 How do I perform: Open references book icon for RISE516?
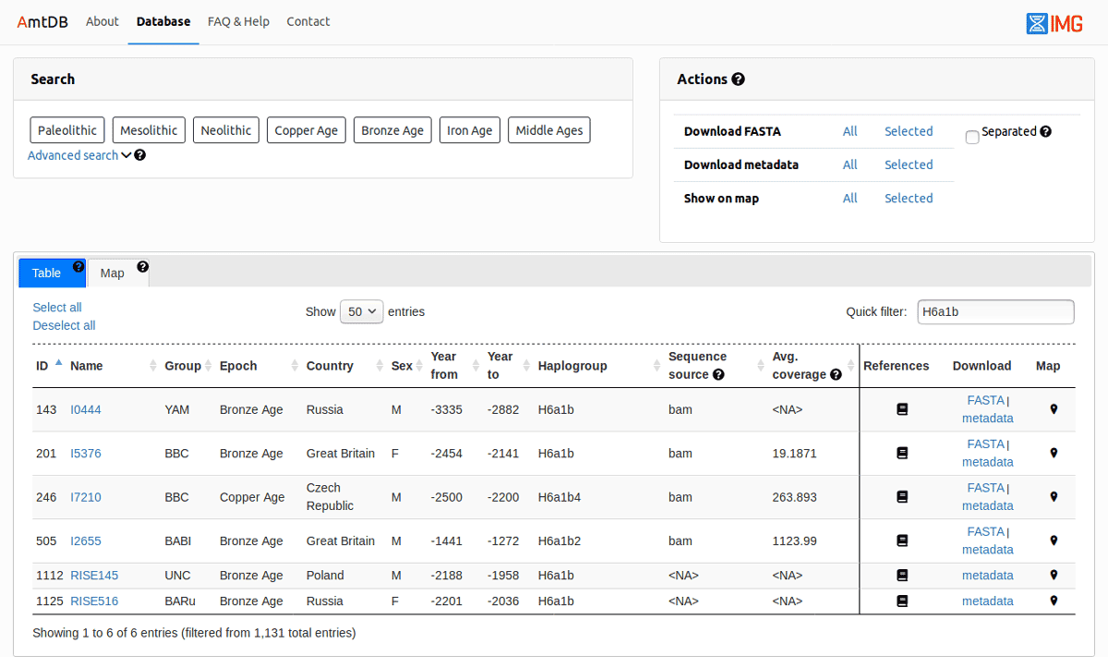click(902, 601)
